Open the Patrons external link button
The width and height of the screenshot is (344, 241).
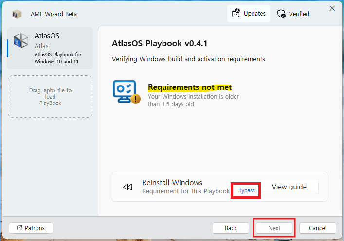[x=31, y=228]
